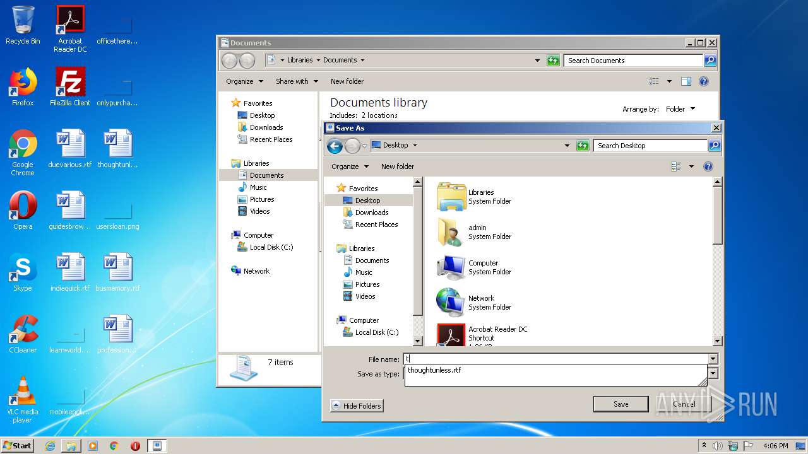This screenshot has width=808, height=454.
Task: Select Acrobat Reader DC shortcut in file list
Action: pos(482,335)
